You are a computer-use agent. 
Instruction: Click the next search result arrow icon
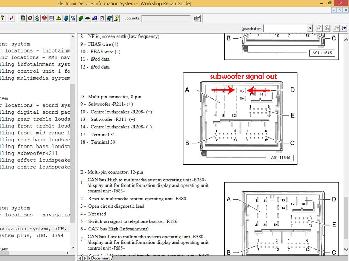click(x=343, y=28)
